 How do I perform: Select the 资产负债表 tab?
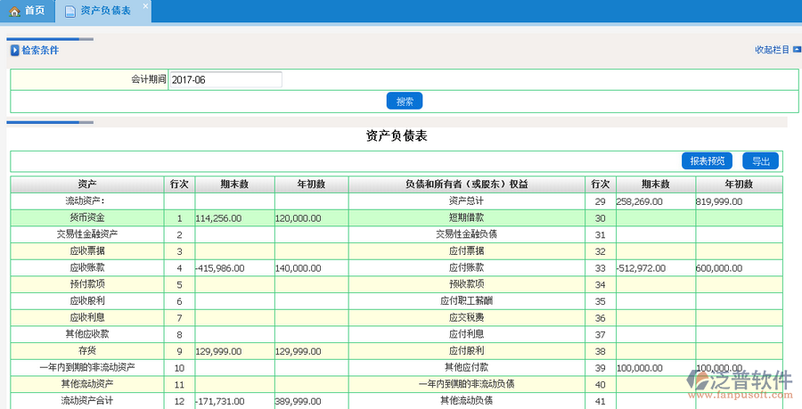pos(105,12)
